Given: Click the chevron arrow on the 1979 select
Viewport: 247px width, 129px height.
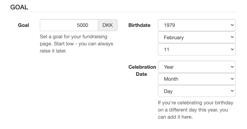Looking at the screenshot, I should 232,25.
